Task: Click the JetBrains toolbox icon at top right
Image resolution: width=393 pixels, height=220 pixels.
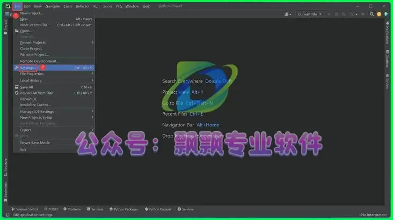Action: pos(386,15)
